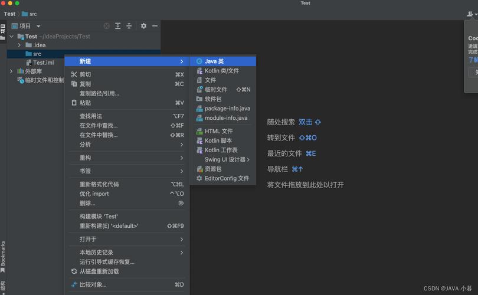Select HTML 文件 in the submenu
Screen dimensions: 478x295
[223, 131]
